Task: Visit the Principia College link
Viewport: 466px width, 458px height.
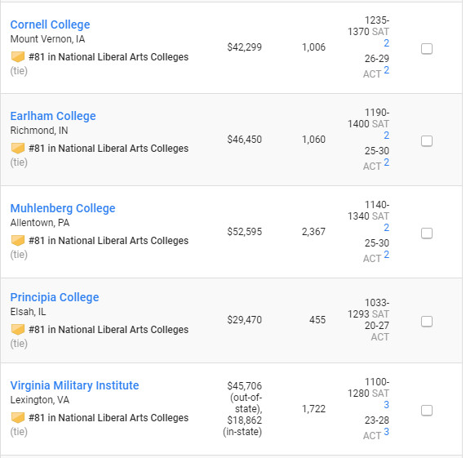Action: point(55,297)
